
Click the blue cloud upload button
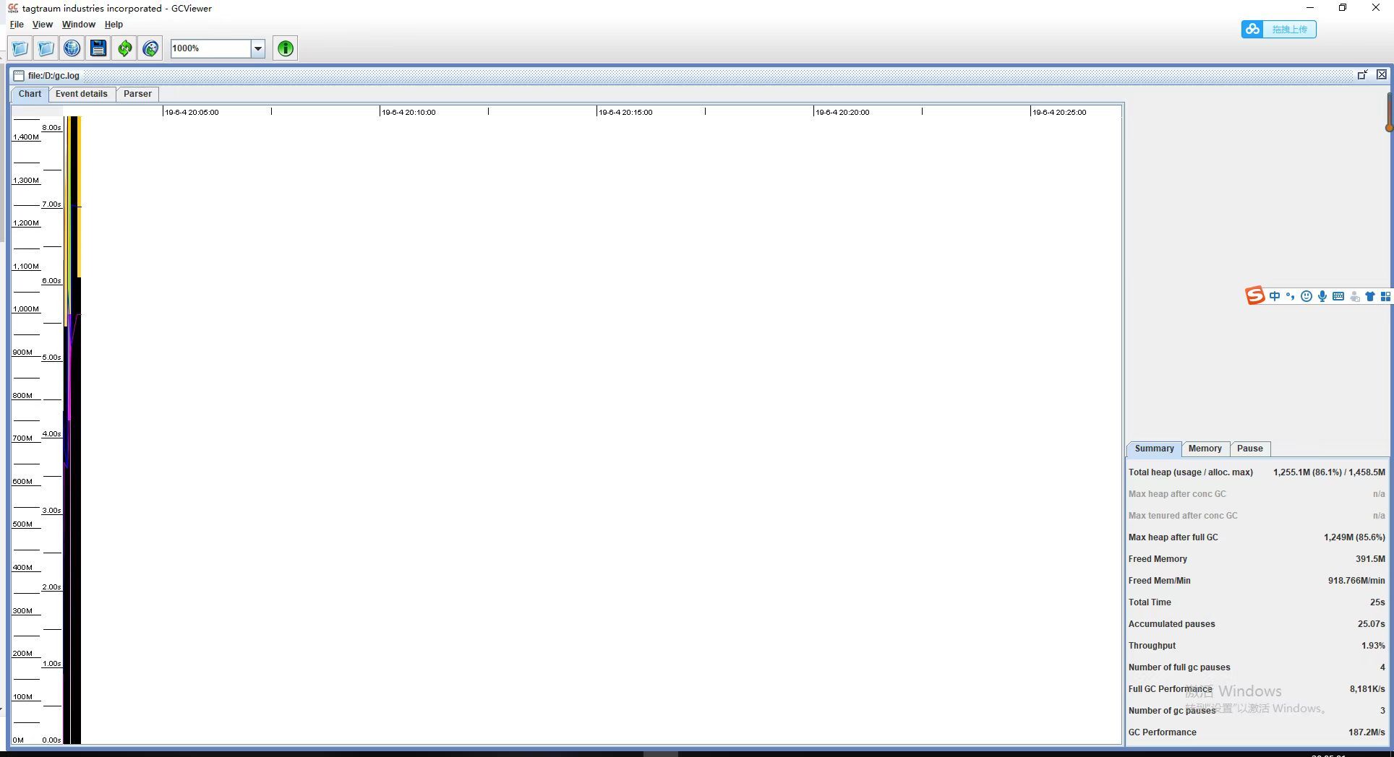pos(1278,30)
